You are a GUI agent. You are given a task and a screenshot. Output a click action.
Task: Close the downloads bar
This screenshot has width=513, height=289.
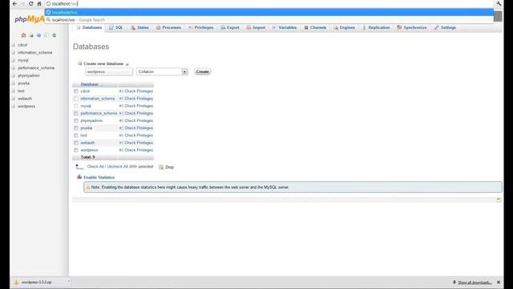499,282
